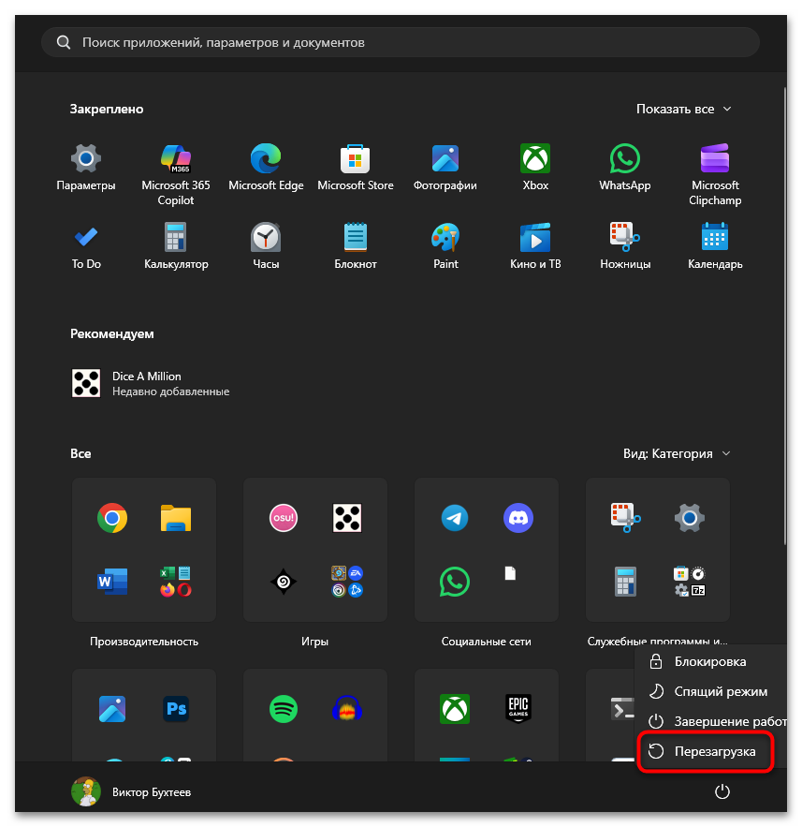The image size is (802, 827).
Task: Open the To Do pinned app
Action: coord(86,246)
